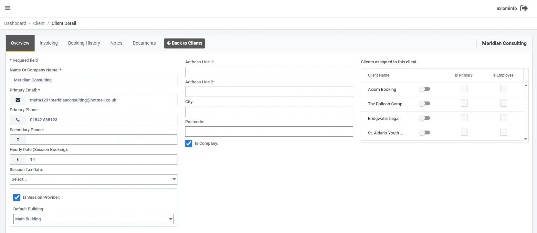The image size is (537, 233).
Task: Uncheck the Is Session Provider checkbox
Action: click(17, 197)
